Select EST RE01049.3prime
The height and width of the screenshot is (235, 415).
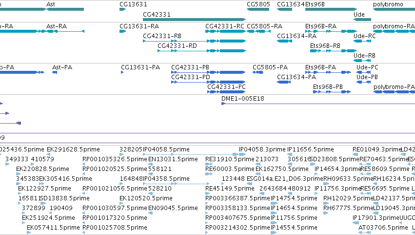pyautogui.click(x=377, y=150)
